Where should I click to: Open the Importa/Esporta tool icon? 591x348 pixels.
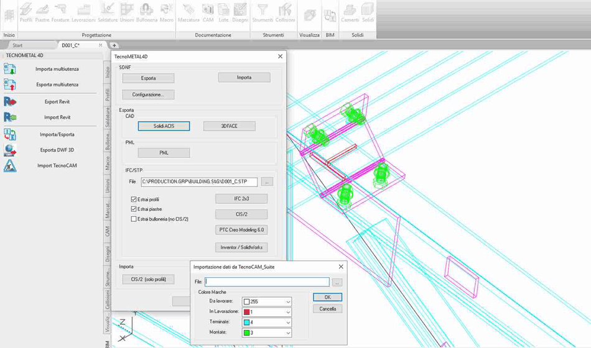(x=10, y=134)
